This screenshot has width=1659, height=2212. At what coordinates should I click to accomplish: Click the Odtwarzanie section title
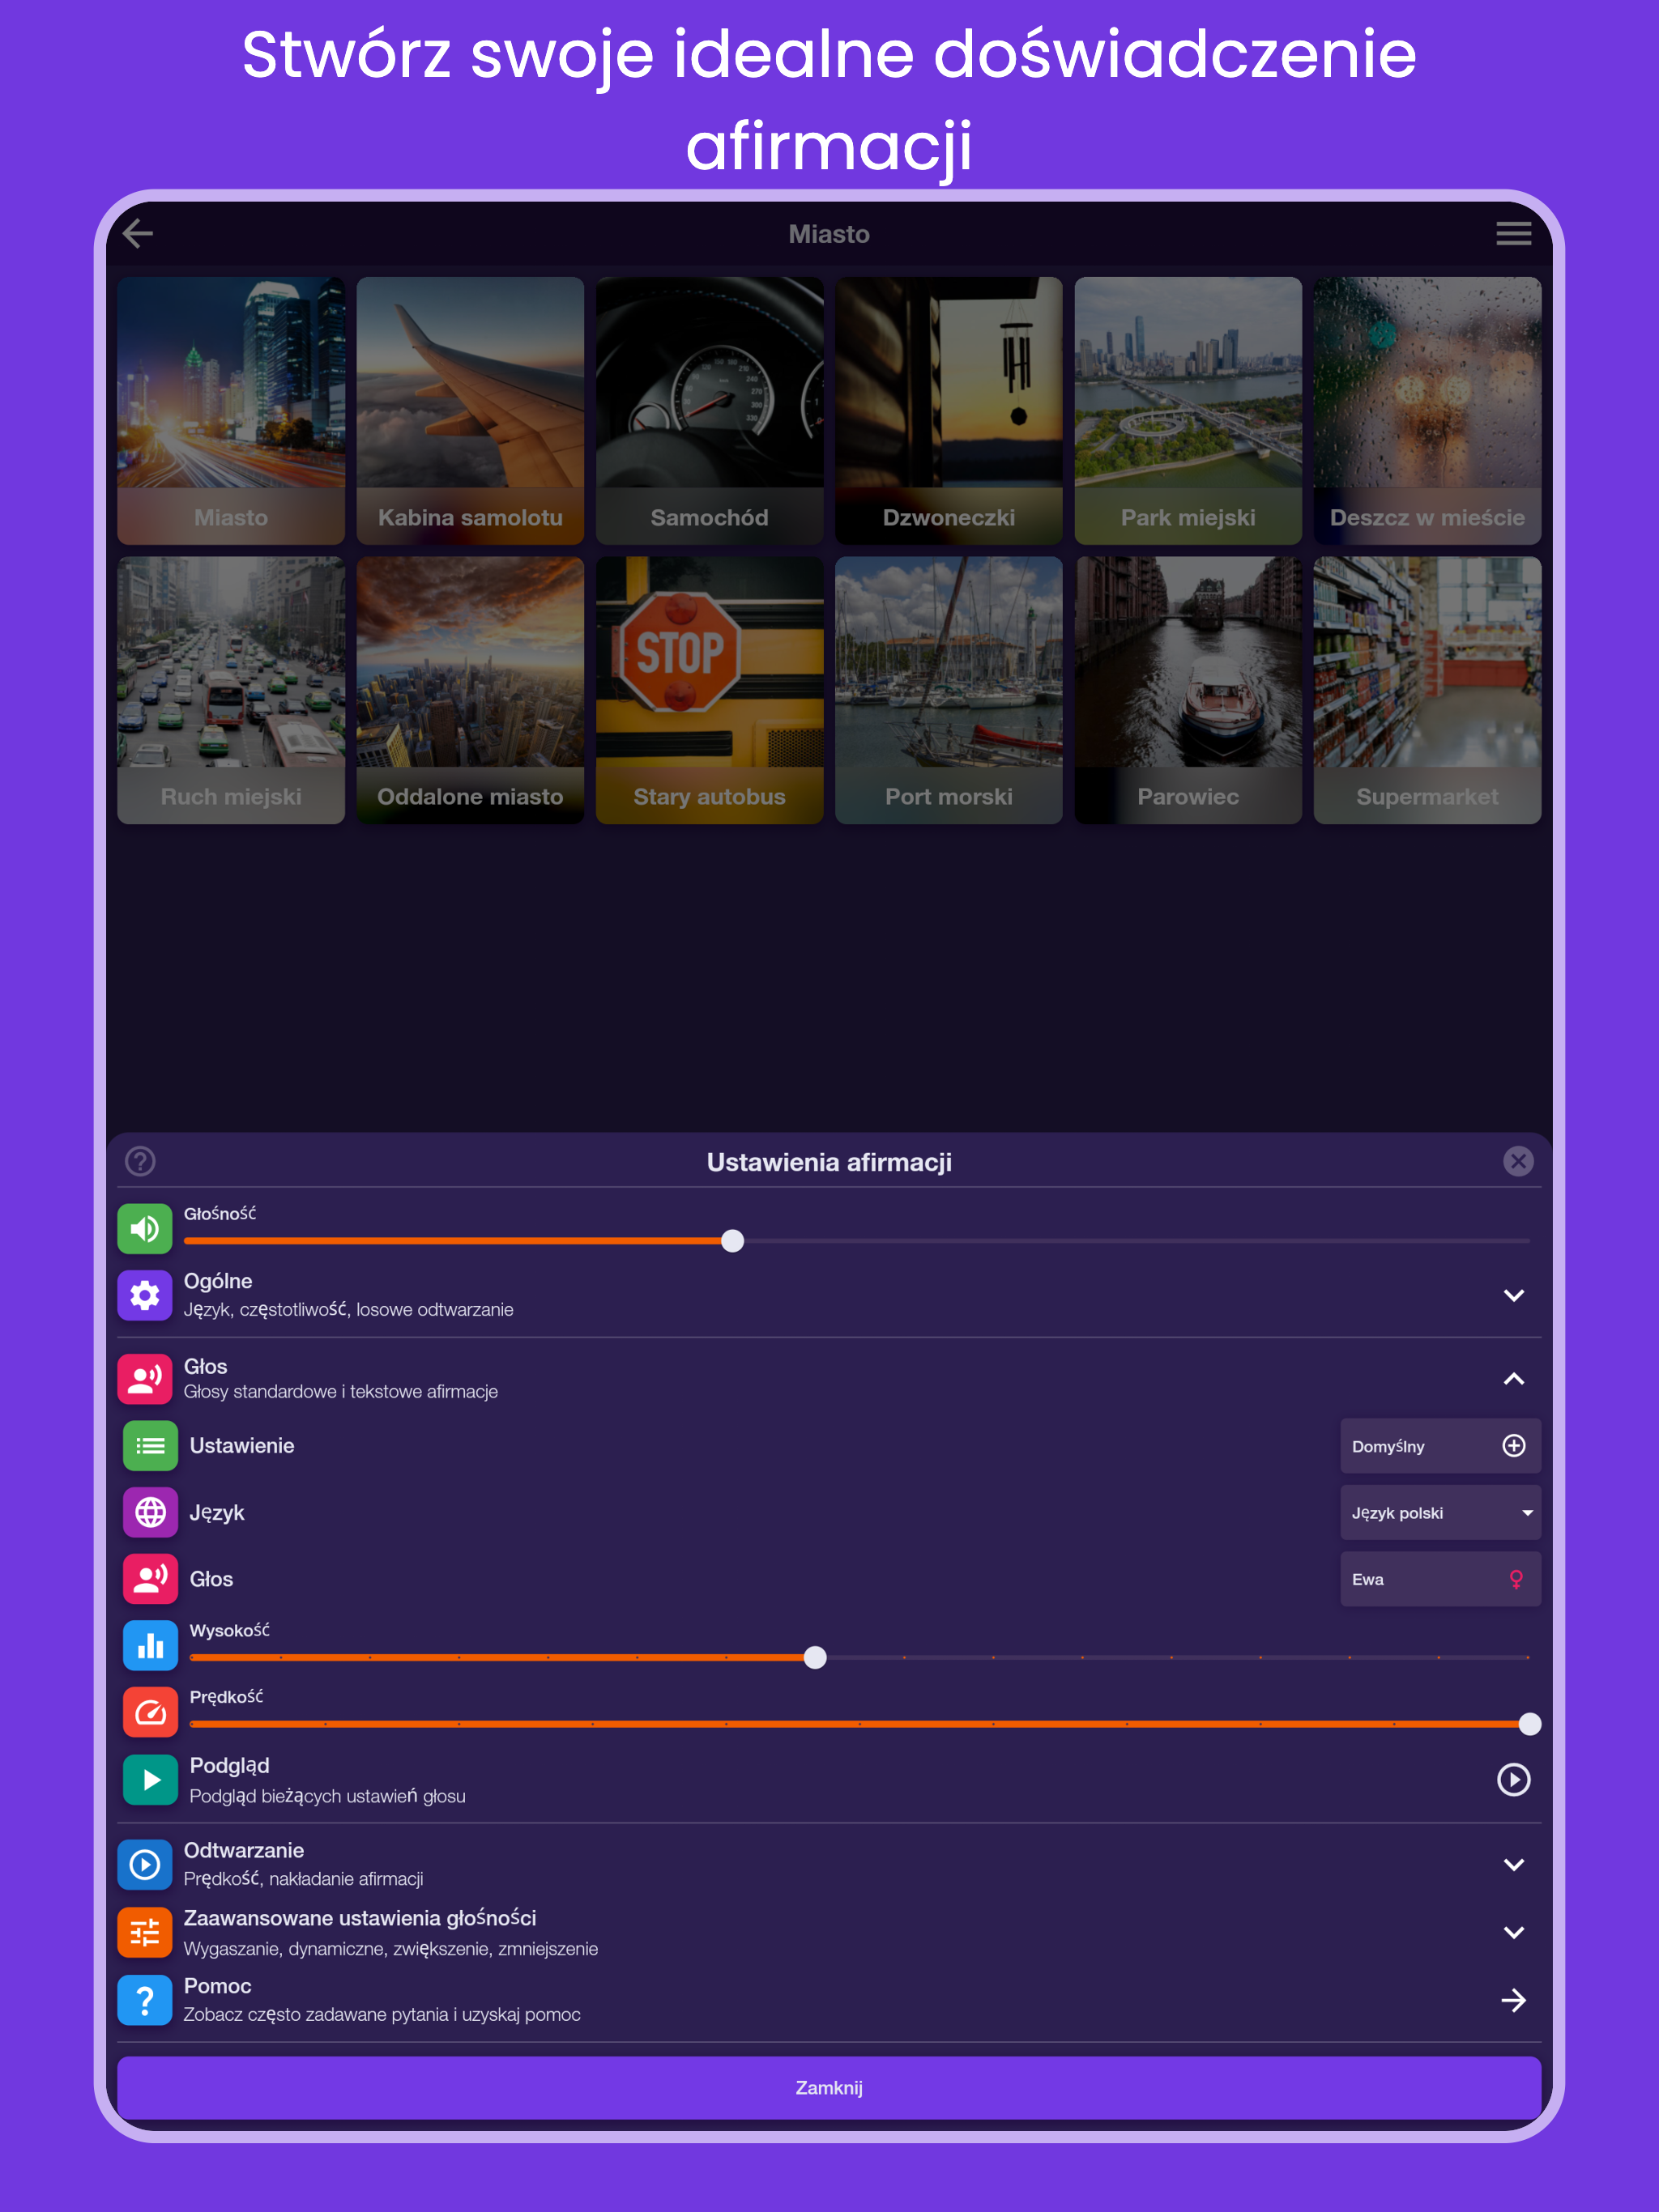click(x=244, y=1850)
